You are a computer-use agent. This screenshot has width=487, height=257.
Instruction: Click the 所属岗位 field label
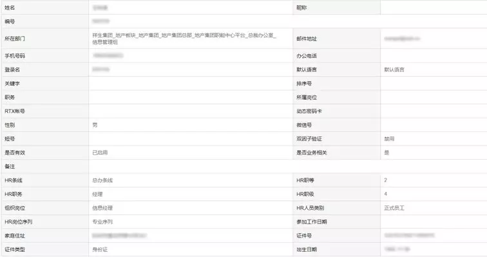click(x=306, y=97)
